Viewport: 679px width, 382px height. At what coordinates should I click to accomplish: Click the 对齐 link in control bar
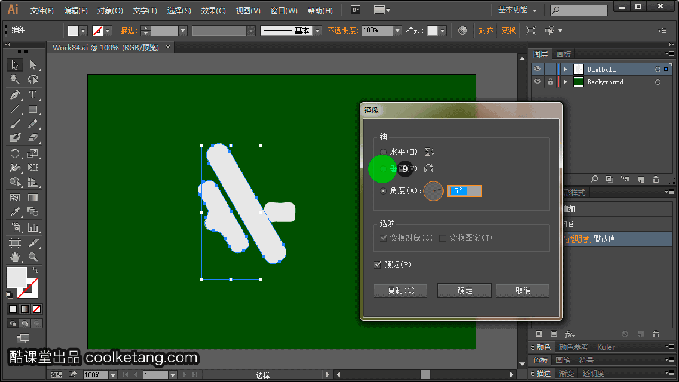pos(486,30)
